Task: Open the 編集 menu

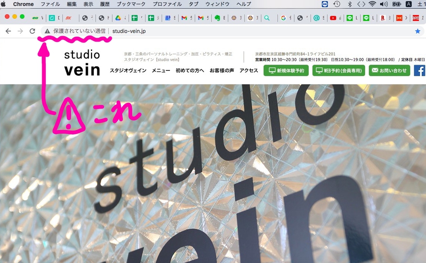Action: tap(72, 4)
